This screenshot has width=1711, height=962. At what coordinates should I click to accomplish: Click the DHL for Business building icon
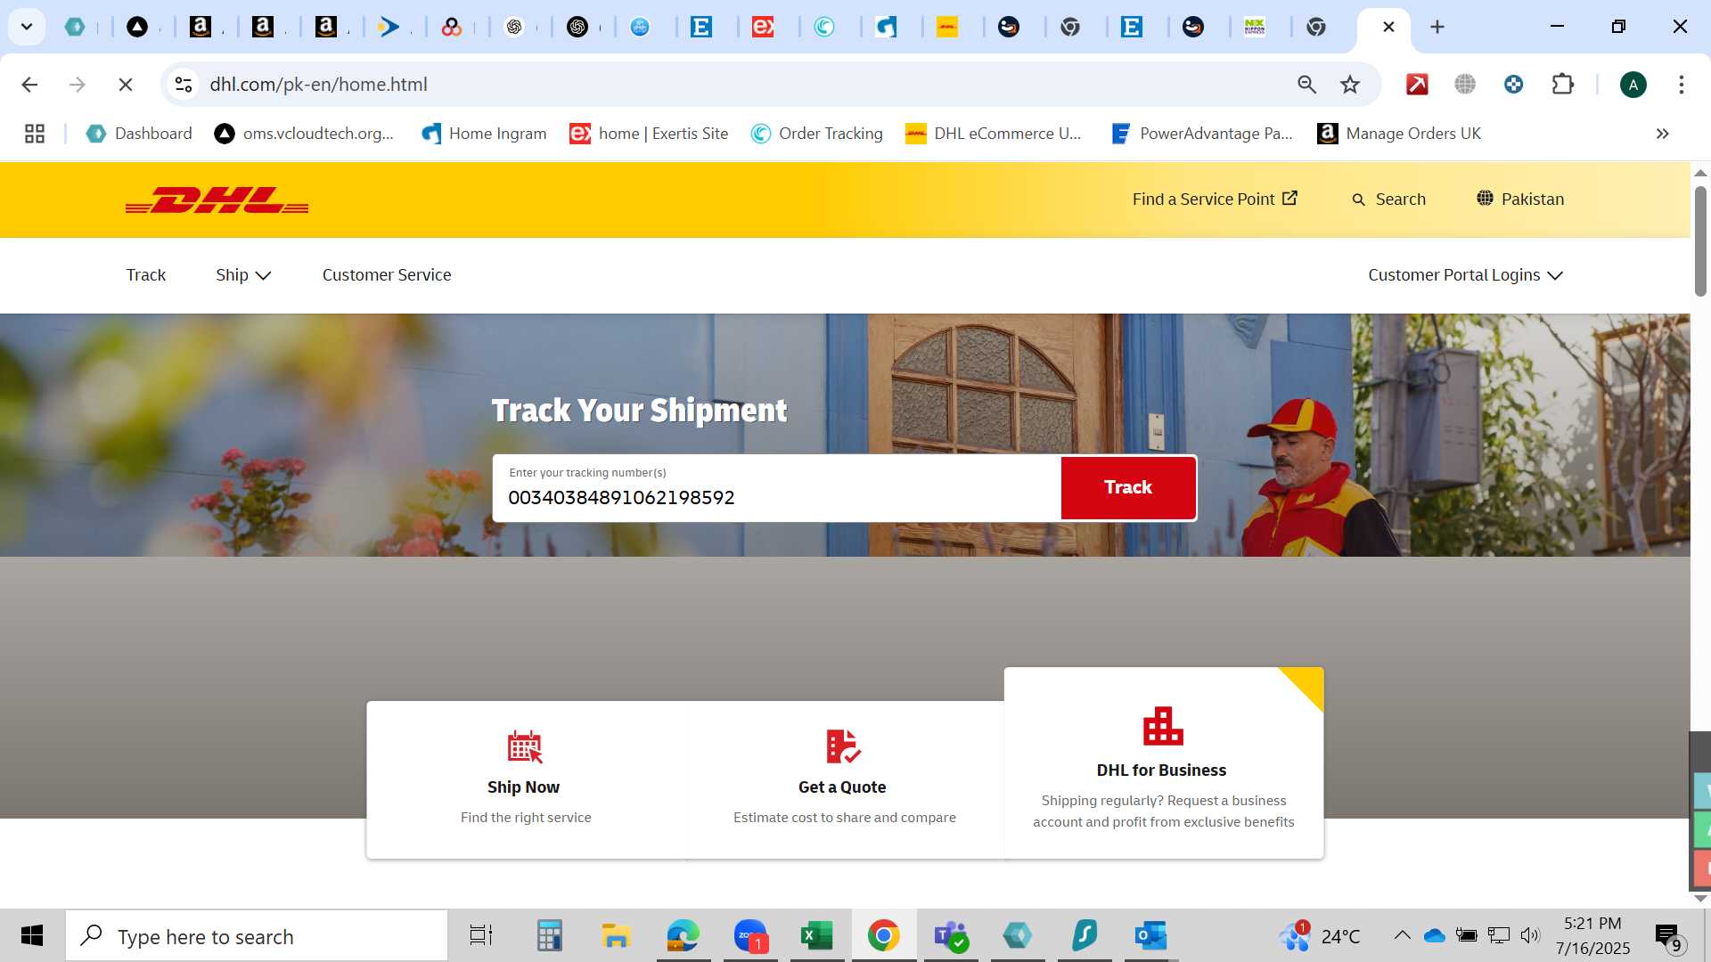click(1163, 726)
